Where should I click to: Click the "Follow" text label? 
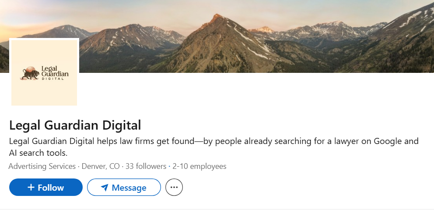51,188
